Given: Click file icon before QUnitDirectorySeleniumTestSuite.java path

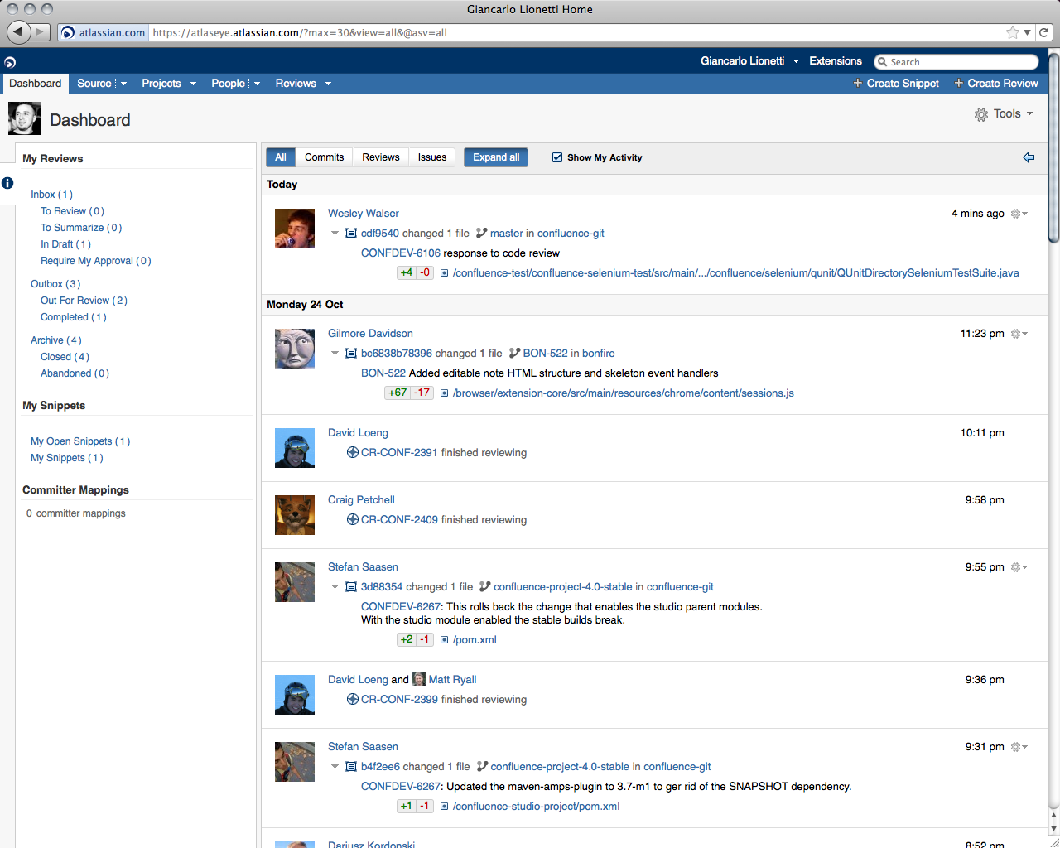Looking at the screenshot, I should [x=444, y=273].
